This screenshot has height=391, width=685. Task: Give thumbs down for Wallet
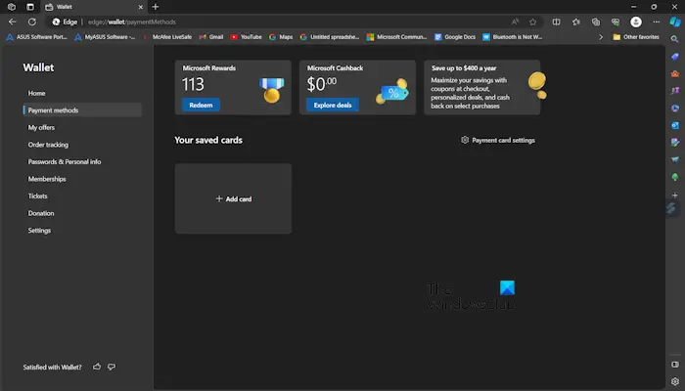pos(112,367)
